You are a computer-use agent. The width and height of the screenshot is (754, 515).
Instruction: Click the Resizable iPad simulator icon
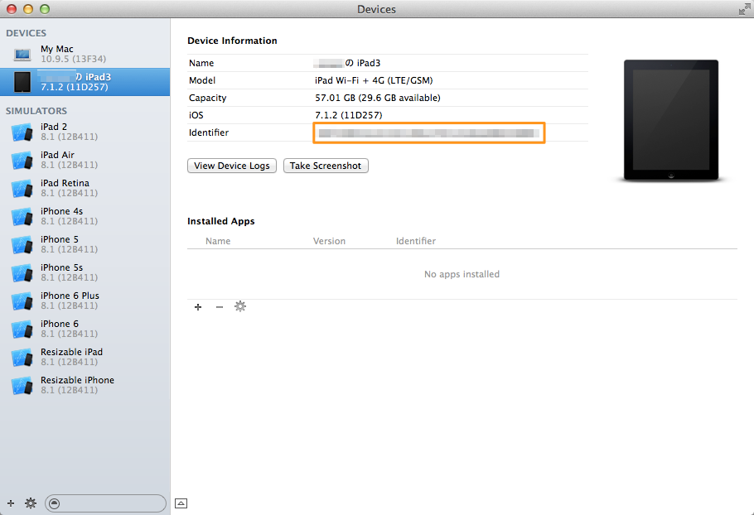tap(22, 358)
